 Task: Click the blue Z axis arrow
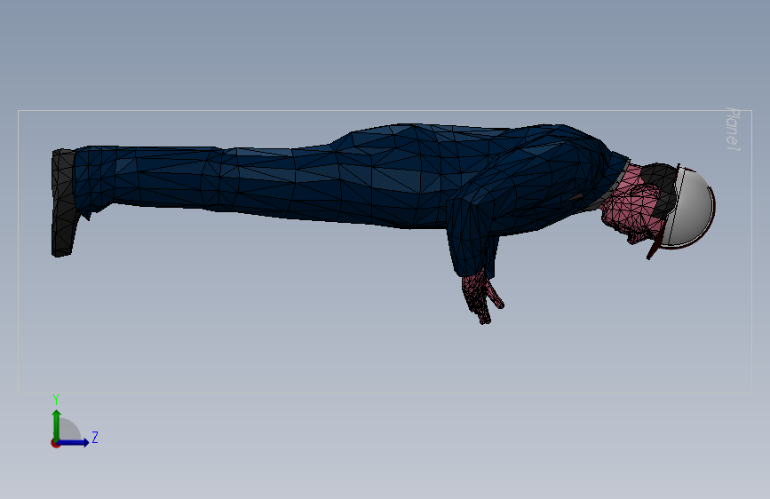pyautogui.click(x=74, y=442)
